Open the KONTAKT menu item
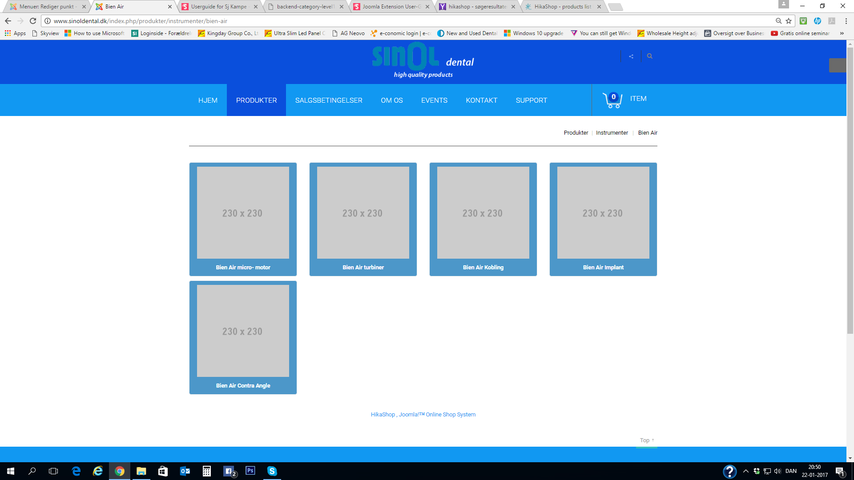The image size is (854, 480). tap(481, 100)
